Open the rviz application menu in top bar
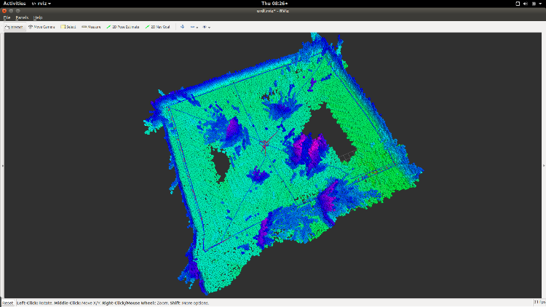Image resolution: width=546 pixels, height=307 pixels. point(41,4)
